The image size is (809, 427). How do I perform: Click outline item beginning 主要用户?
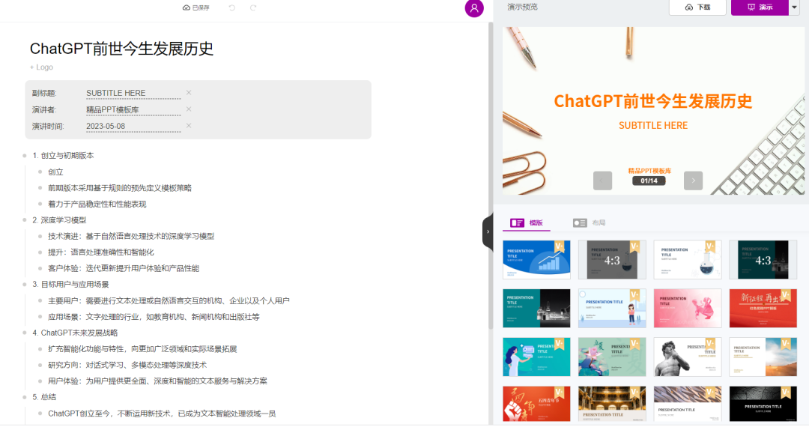click(x=169, y=300)
